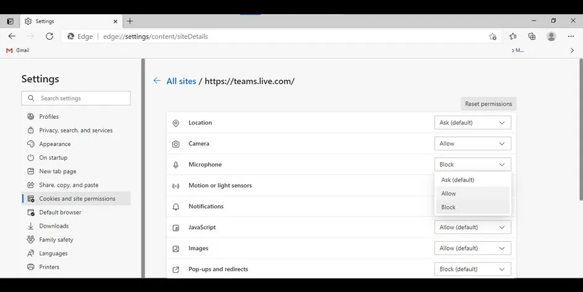This screenshot has width=583, height=292.
Task: Collapse the Microphone permission dropdown
Action: click(x=472, y=165)
